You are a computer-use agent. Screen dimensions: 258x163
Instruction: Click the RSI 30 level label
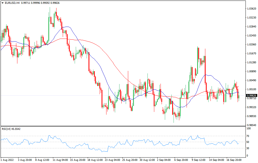[248, 148]
